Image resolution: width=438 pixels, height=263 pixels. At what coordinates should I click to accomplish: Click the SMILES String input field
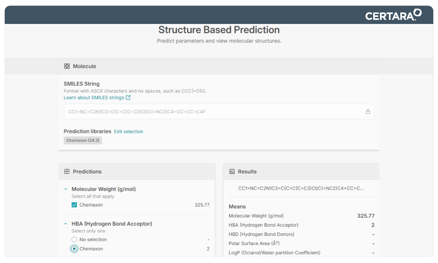(212, 111)
